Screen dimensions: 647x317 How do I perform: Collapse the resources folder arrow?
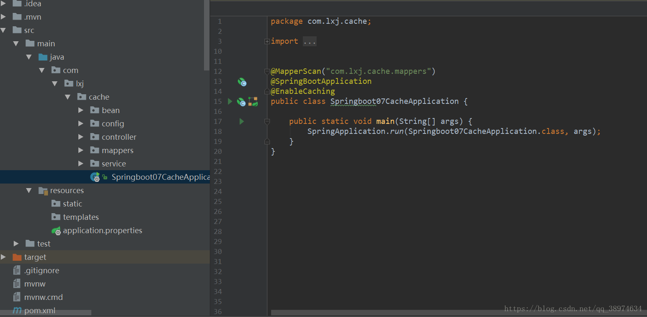(x=29, y=190)
